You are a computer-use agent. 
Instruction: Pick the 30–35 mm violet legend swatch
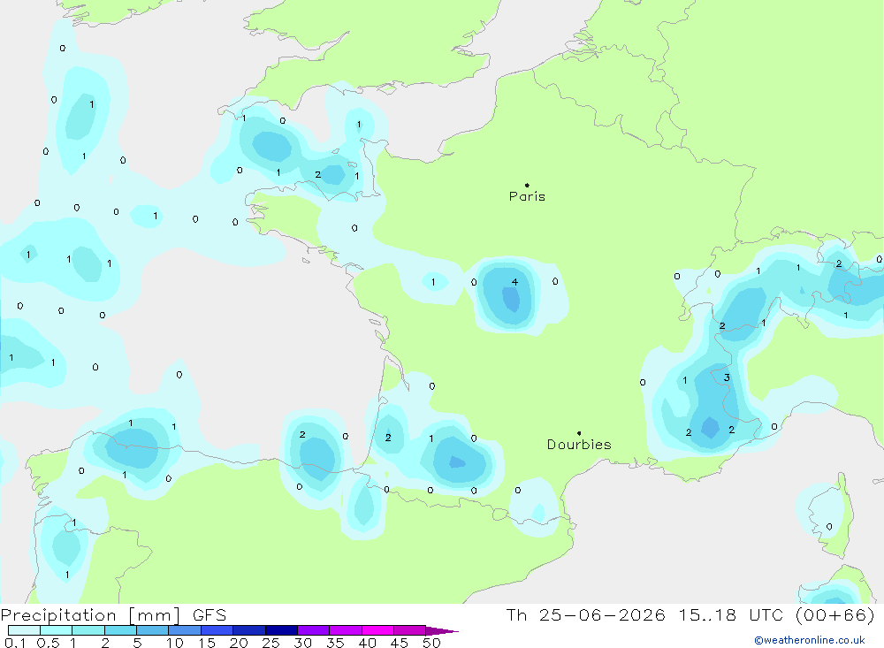click(x=314, y=630)
